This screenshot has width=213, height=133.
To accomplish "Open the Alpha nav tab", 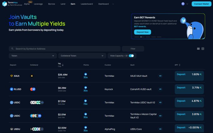I will [x=27, y=4].
